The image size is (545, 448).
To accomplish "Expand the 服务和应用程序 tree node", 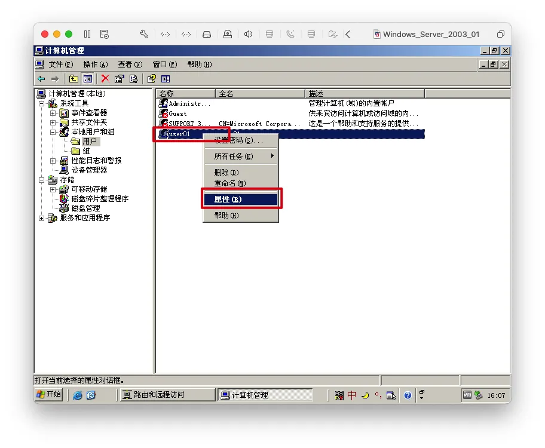I will pyautogui.click(x=42, y=218).
